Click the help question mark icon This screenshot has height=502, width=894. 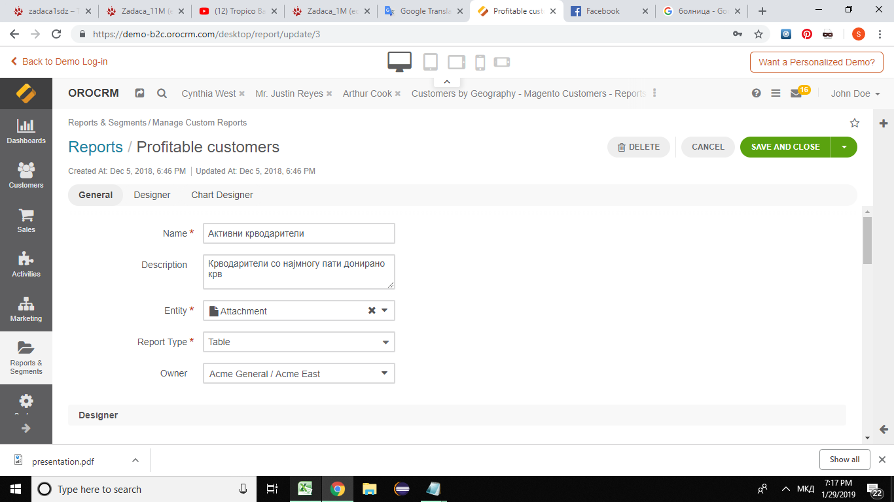[x=756, y=93]
